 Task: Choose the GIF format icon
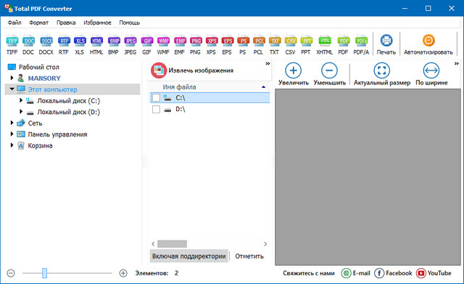pos(146,41)
